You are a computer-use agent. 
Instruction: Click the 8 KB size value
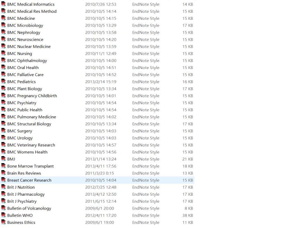click(x=189, y=209)
